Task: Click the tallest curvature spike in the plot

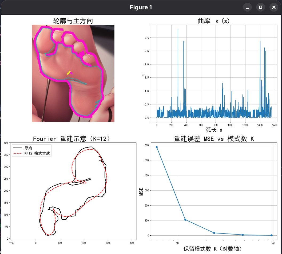Action: pos(178,30)
